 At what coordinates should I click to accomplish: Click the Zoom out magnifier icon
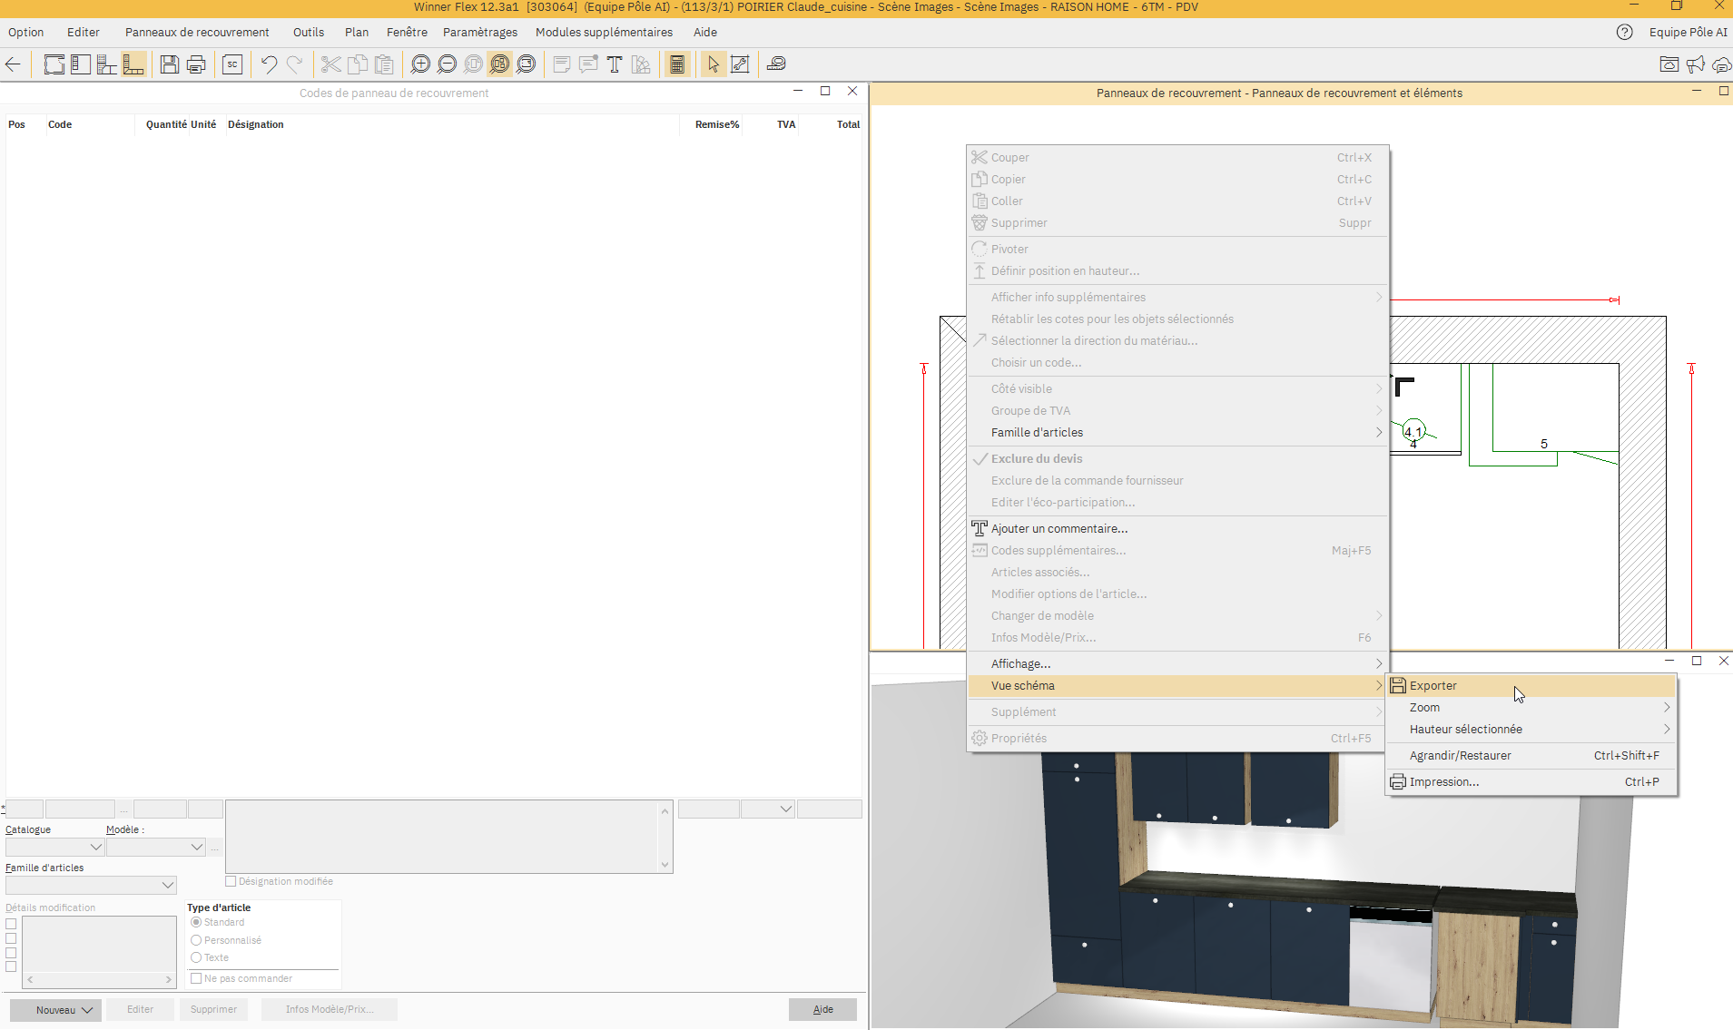point(447,64)
